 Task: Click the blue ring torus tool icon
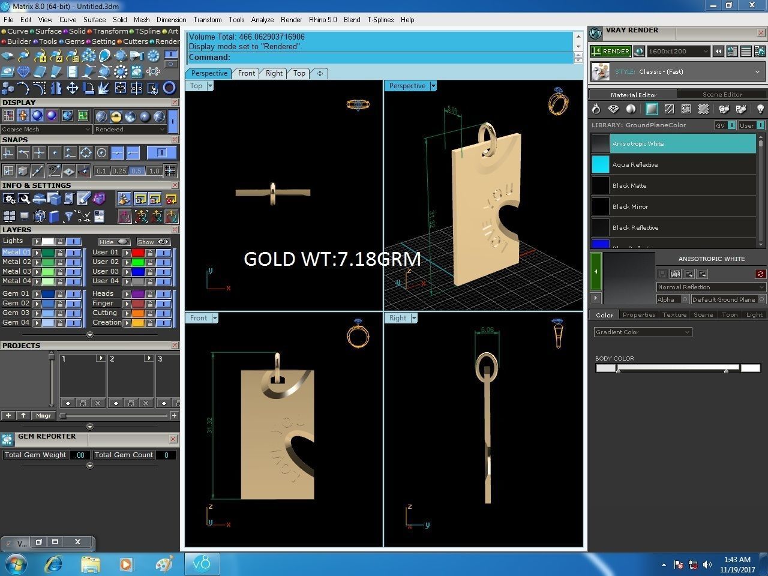169,88
